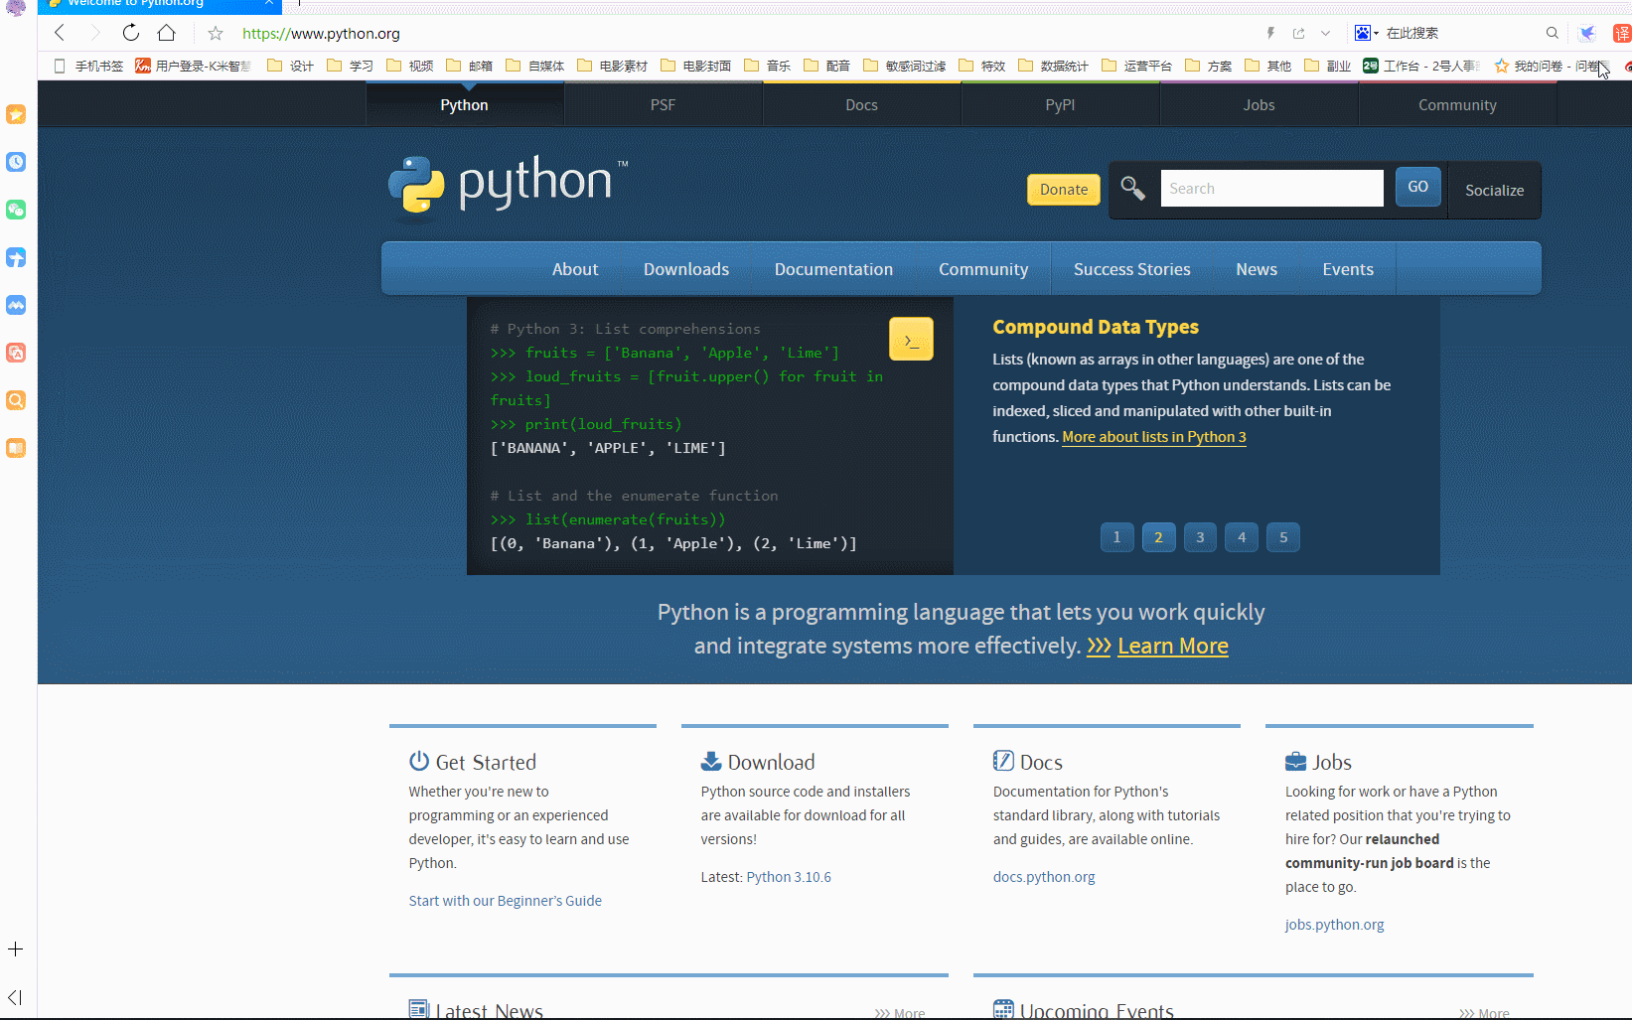Select the Jobs tab in the top site bar

[x=1259, y=104]
